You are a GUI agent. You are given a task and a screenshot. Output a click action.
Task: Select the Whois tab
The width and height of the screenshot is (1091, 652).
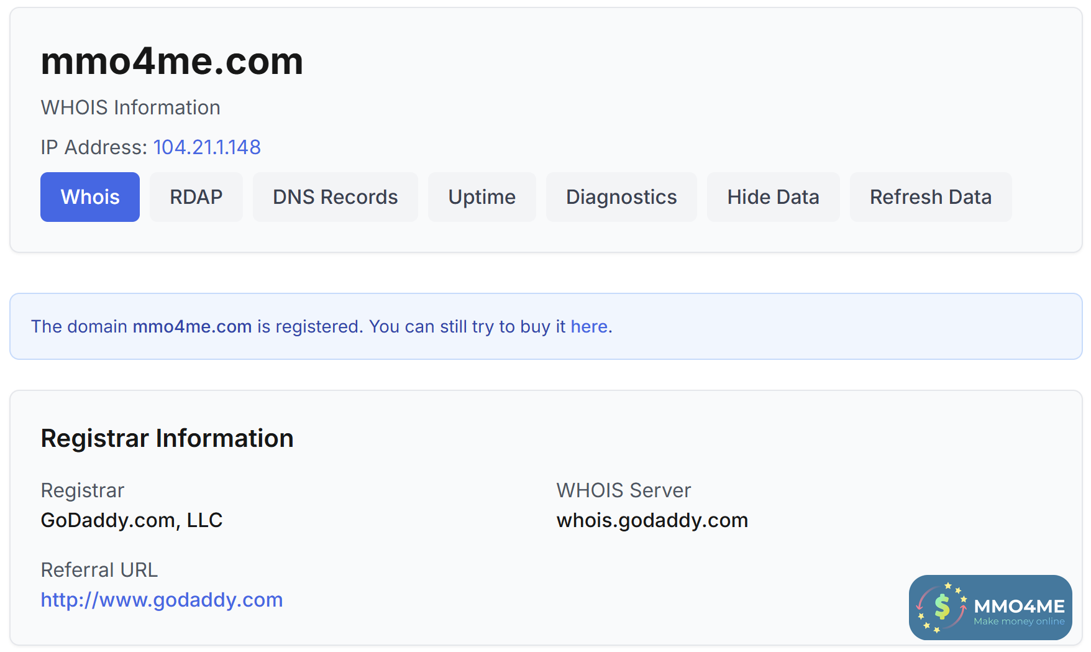(90, 197)
